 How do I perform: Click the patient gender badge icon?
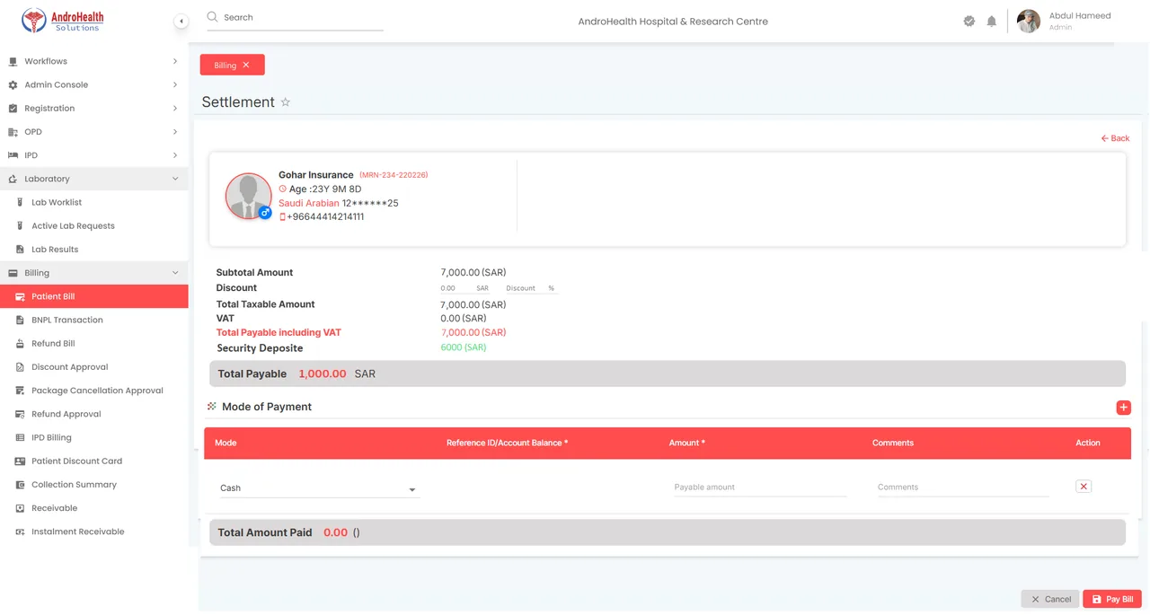pyautogui.click(x=265, y=213)
